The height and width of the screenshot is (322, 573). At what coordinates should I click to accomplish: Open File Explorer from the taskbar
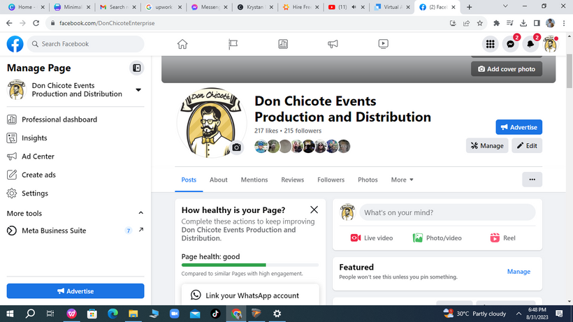[x=133, y=314]
